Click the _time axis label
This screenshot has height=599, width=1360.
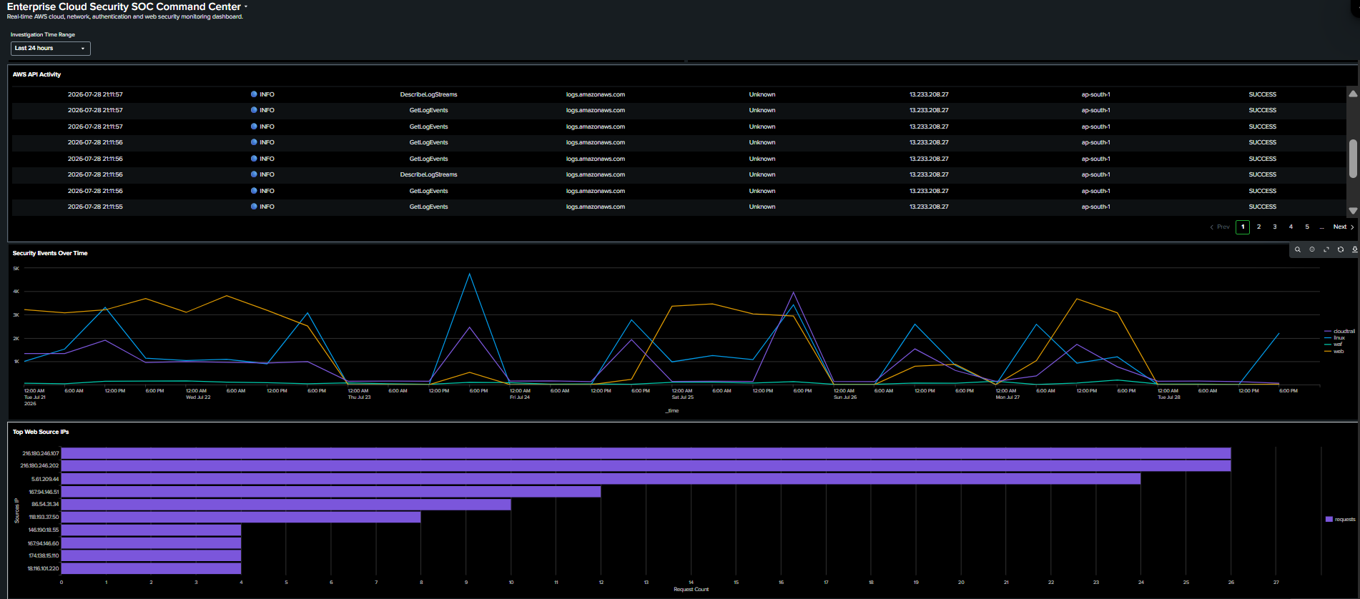tap(672, 410)
